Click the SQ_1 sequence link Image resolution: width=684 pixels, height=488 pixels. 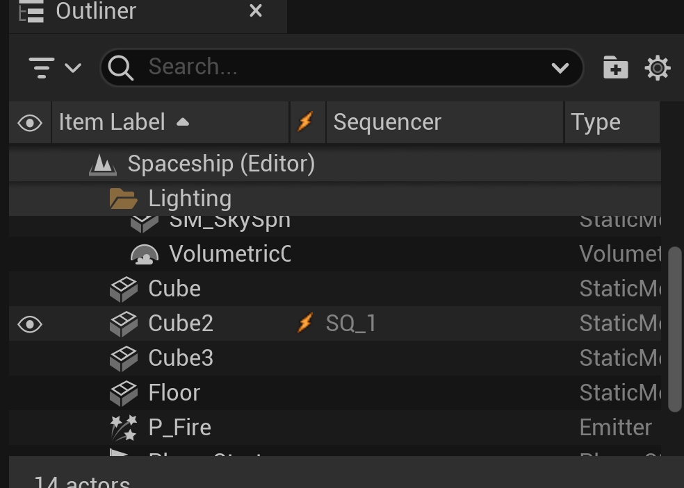(x=351, y=323)
